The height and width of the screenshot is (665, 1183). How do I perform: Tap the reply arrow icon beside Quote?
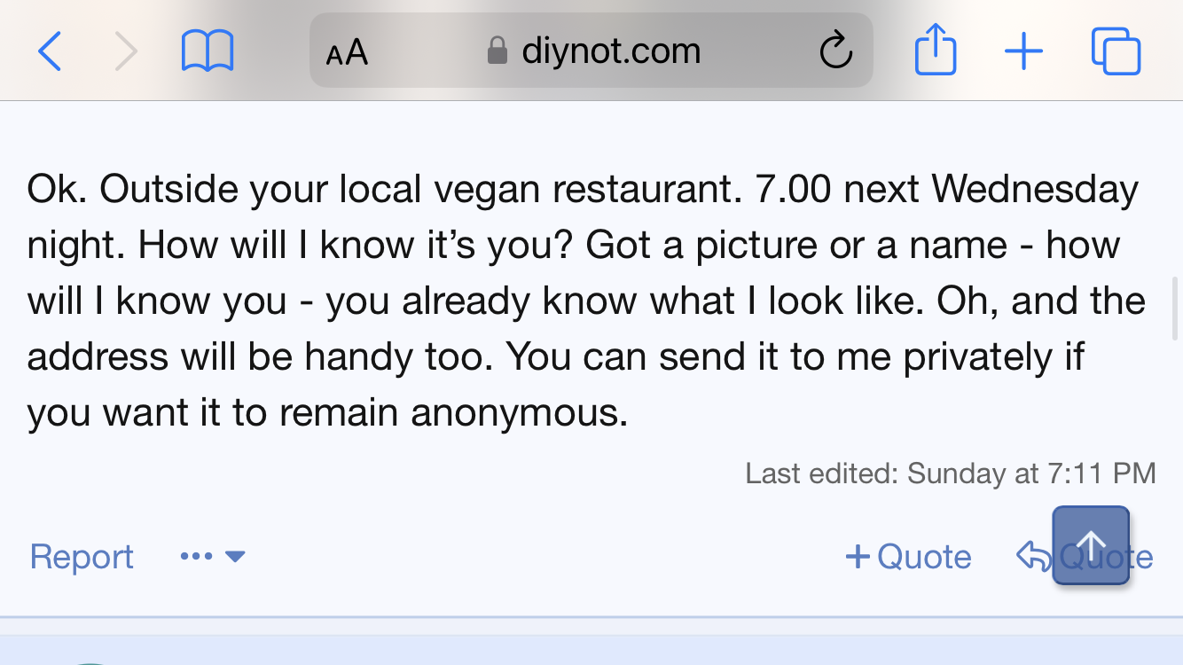point(1033,557)
